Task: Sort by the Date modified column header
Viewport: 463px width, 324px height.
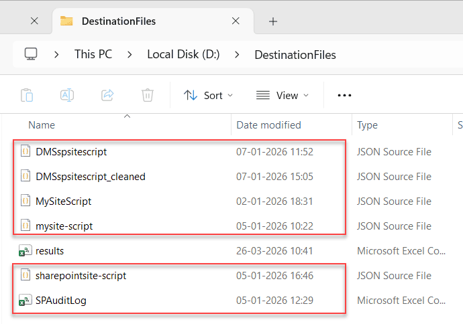Action: [x=268, y=125]
